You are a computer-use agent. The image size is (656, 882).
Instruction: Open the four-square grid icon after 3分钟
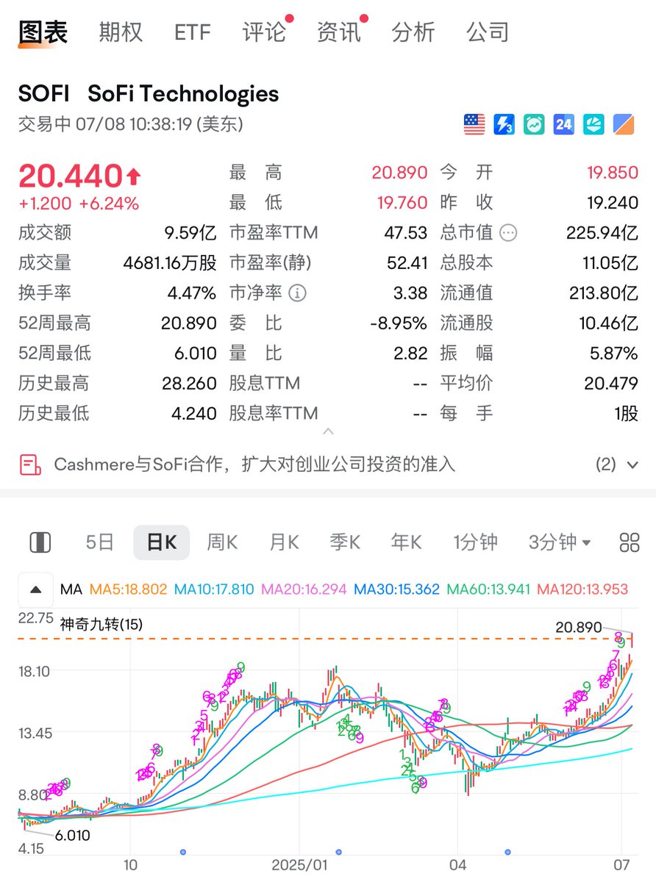point(630,543)
